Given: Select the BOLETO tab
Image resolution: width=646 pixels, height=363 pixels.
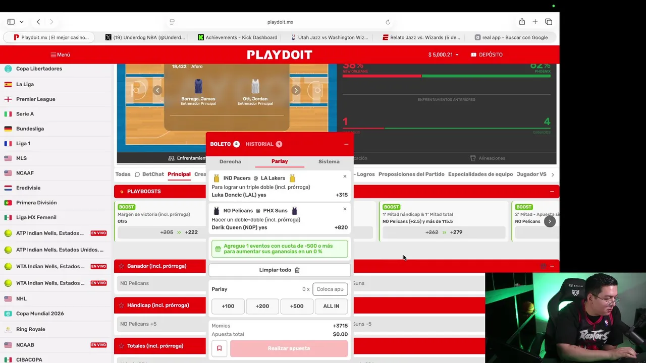Looking at the screenshot, I should [225, 144].
